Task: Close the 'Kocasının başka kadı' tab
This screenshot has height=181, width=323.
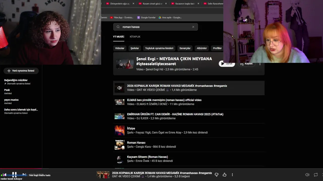Action: coord(198,4)
